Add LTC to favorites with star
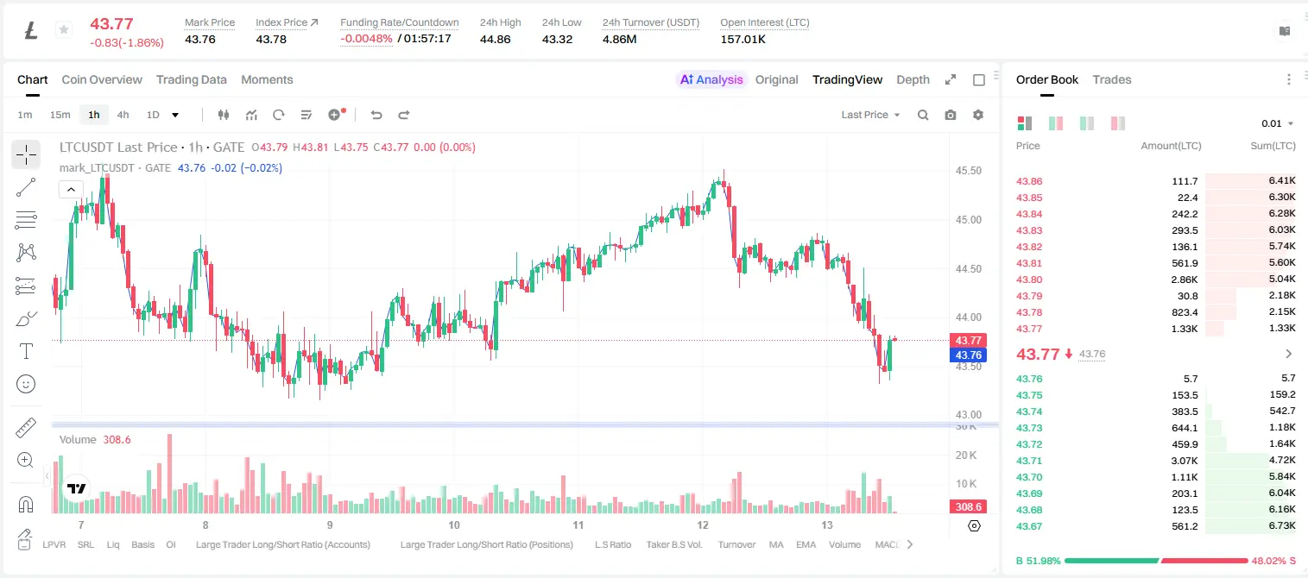 pyautogui.click(x=63, y=30)
